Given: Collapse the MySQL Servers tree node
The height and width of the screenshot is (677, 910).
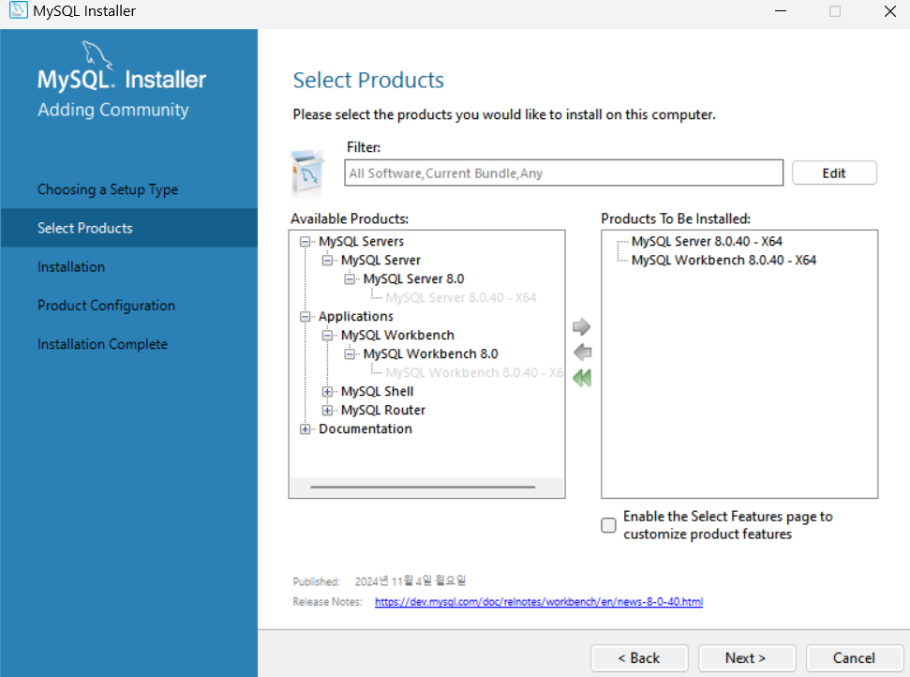Looking at the screenshot, I should click(305, 242).
